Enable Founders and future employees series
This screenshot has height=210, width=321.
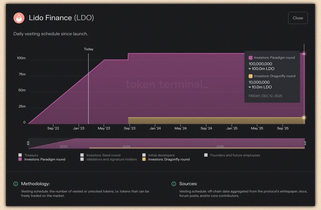coord(206,155)
